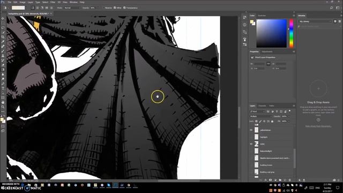Delete layer trash icon

pyautogui.click(x=289, y=180)
